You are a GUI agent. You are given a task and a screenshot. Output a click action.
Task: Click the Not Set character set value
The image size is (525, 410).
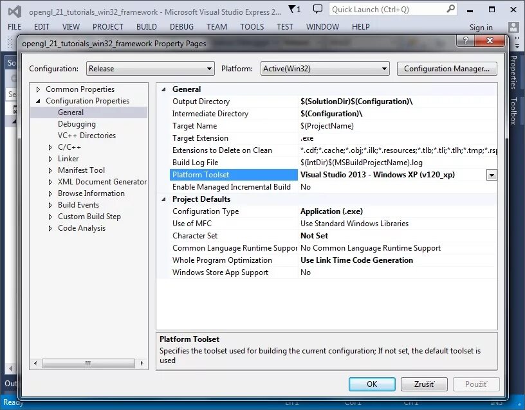314,236
